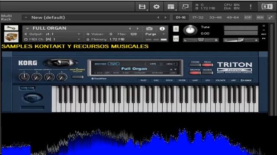Image resolution: width=277 pixels, height=155 pixels.
Task: Open the PITCH edit tab
Action: click(x=169, y=81)
